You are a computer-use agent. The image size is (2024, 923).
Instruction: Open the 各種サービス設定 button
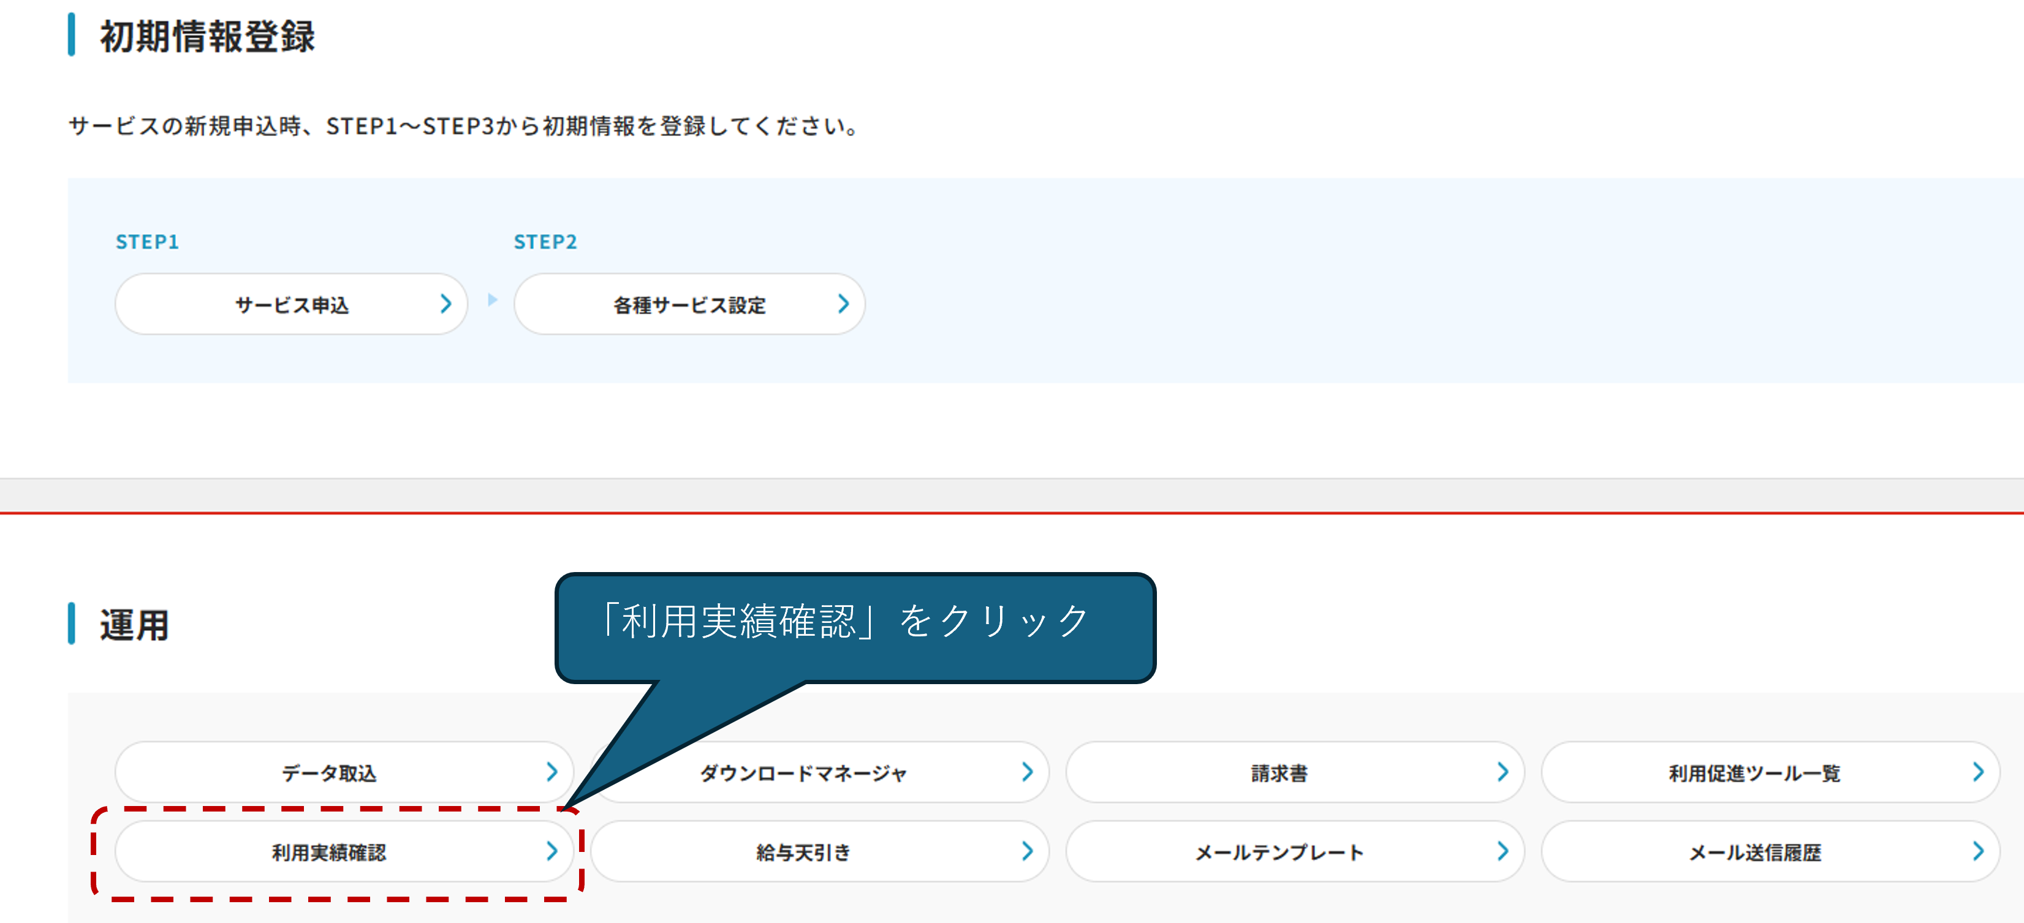[x=689, y=304]
